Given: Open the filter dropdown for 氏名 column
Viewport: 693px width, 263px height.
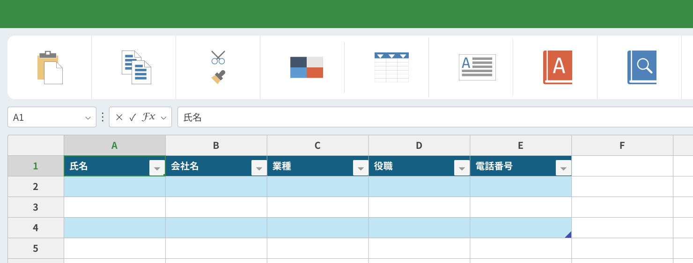Looking at the screenshot, I should pos(157,168).
